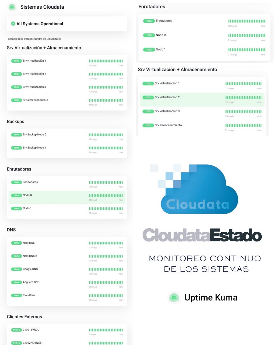
Task: Click the MONITOREO CONTINUO DE LOS SISTEMAS tagline
Action: click(x=205, y=264)
